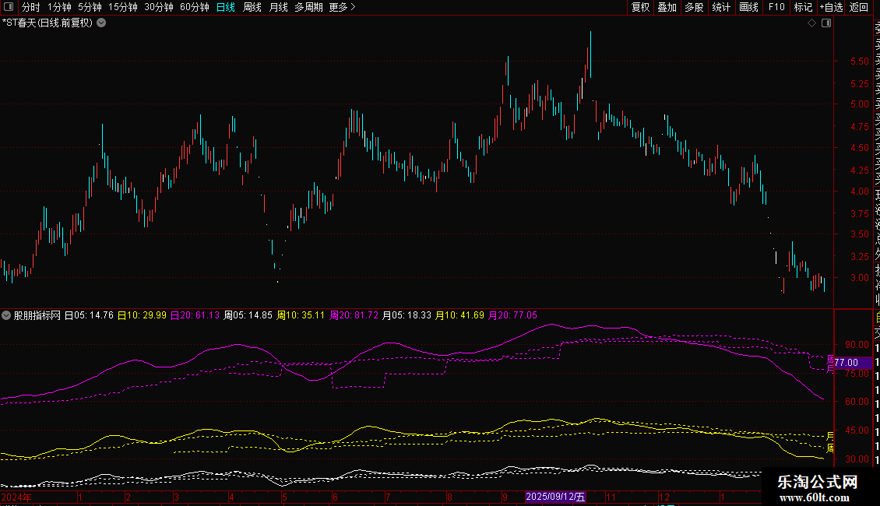Viewport: 880px width, 506px height.
Task: Click the 2025/09/12 date marker
Action: pos(554,497)
